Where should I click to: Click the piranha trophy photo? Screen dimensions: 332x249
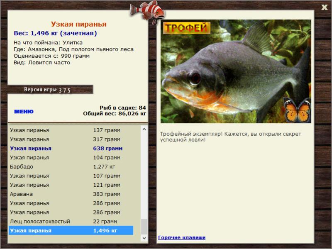[236, 71]
